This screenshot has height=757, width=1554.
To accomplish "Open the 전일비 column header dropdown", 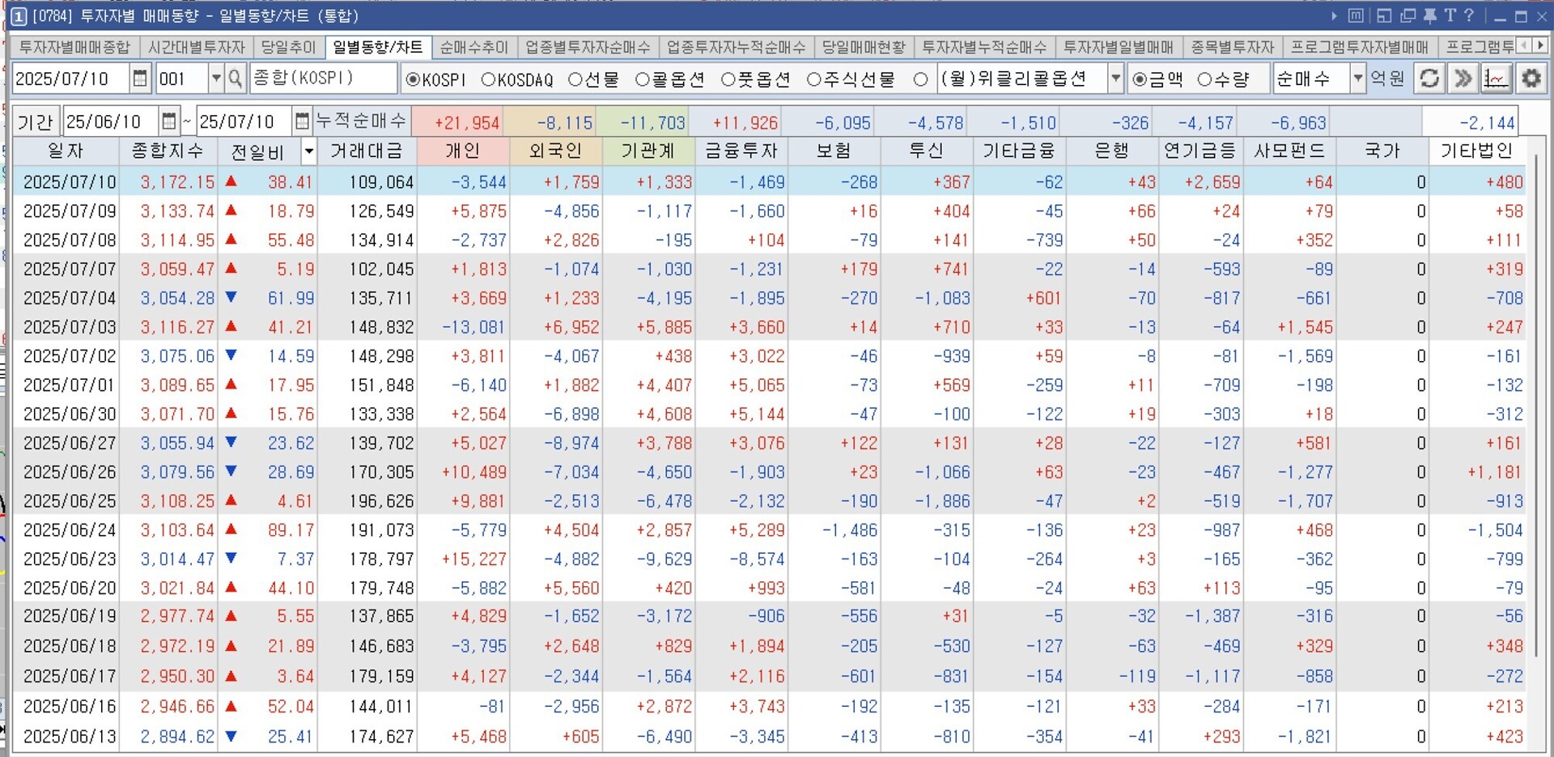I will (308, 151).
